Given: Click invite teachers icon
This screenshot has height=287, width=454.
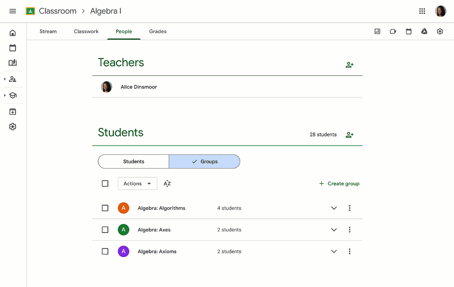Looking at the screenshot, I should (349, 65).
